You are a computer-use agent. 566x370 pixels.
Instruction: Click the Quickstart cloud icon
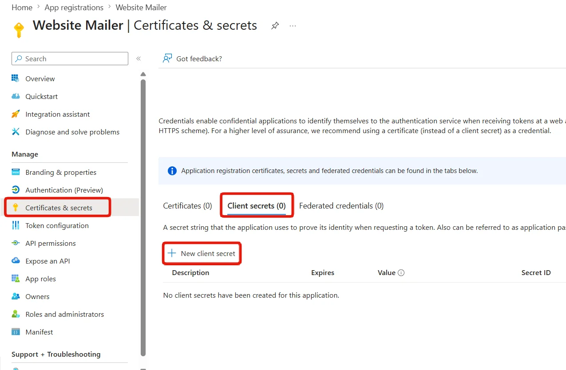tap(16, 96)
